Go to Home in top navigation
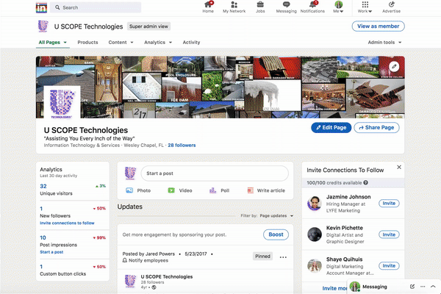The width and height of the screenshot is (441, 294). tap(208, 7)
